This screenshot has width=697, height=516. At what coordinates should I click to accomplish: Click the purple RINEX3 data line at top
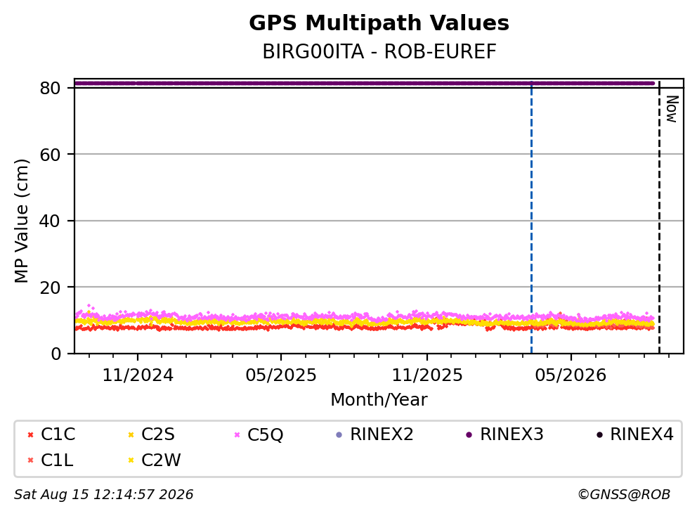tap(365, 83)
